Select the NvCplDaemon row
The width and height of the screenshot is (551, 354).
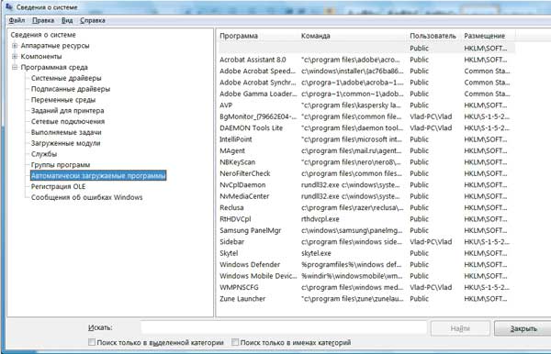click(x=366, y=185)
